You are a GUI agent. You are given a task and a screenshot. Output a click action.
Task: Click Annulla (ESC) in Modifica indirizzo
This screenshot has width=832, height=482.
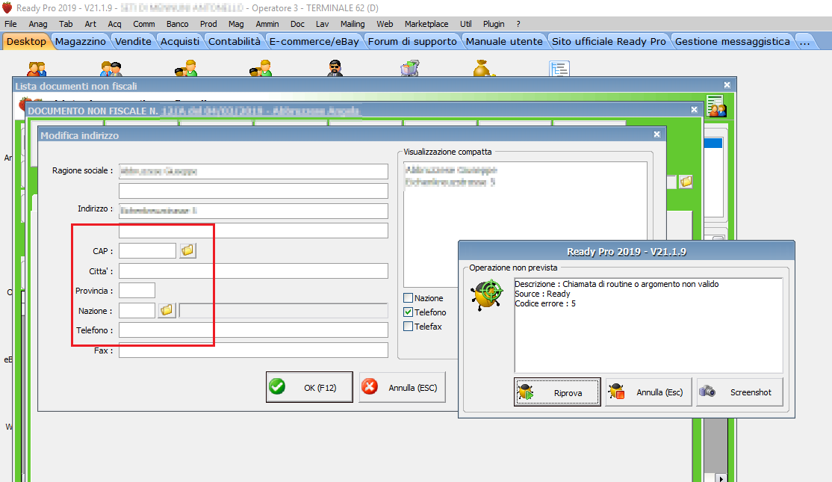point(403,387)
